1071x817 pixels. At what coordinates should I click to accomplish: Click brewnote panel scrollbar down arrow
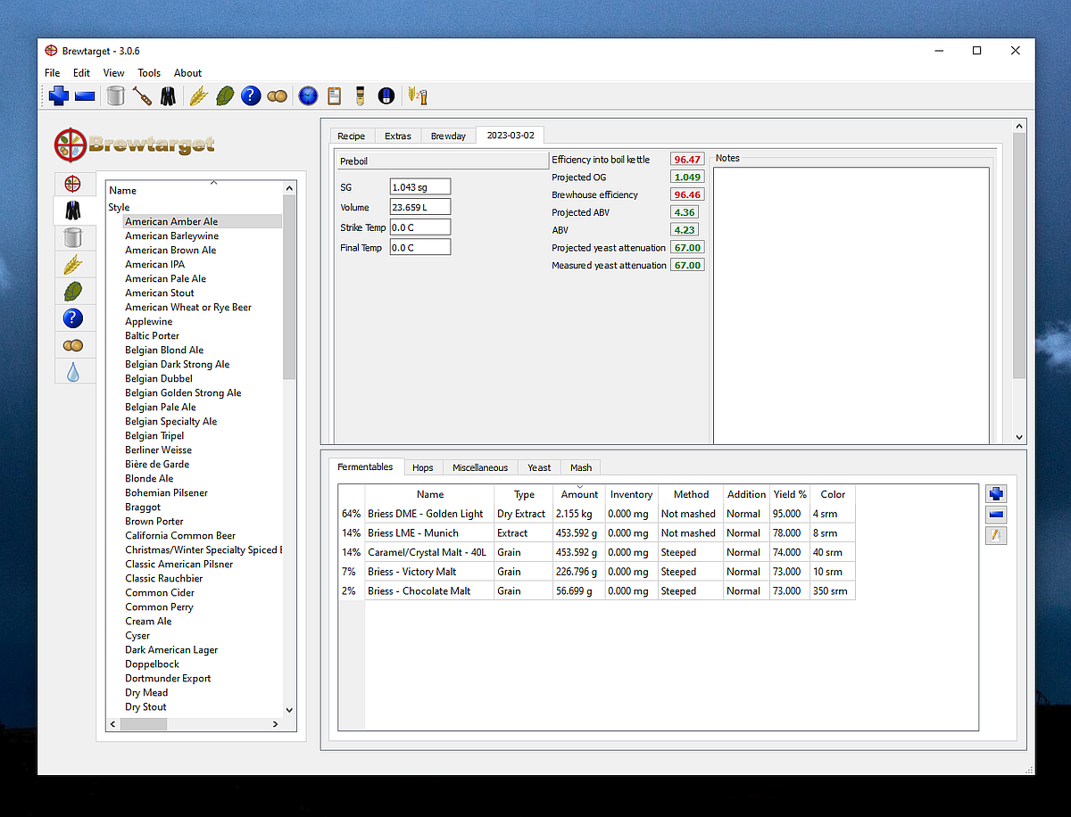[1019, 437]
